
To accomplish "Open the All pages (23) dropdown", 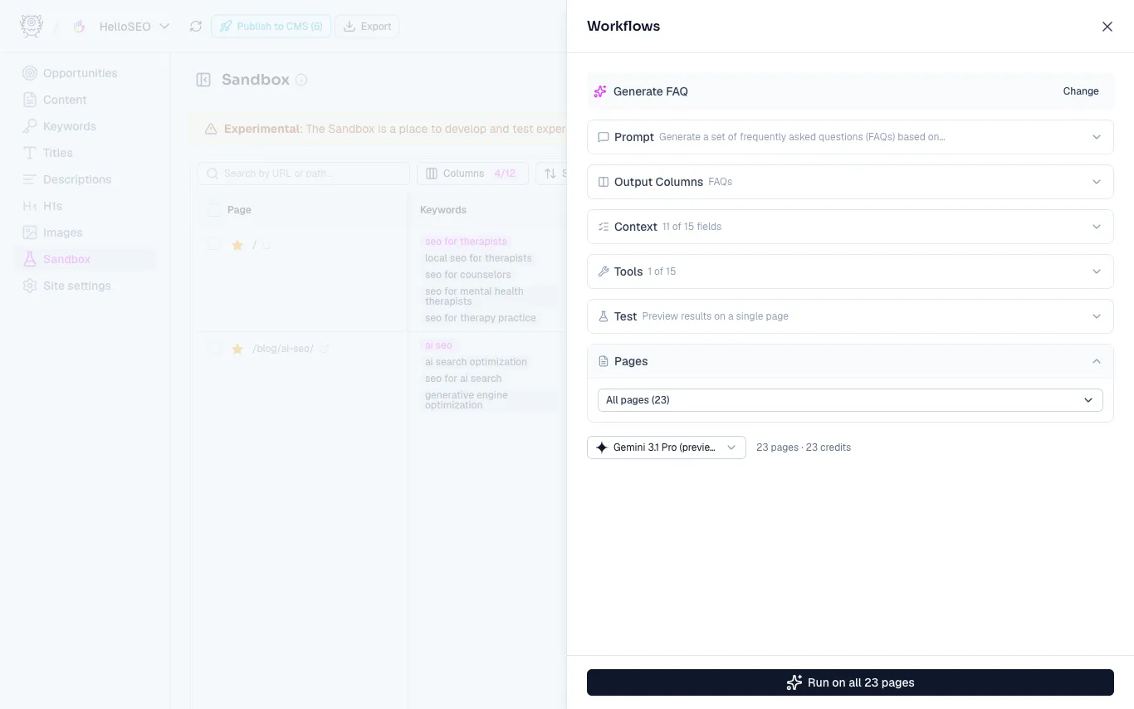I will point(850,400).
